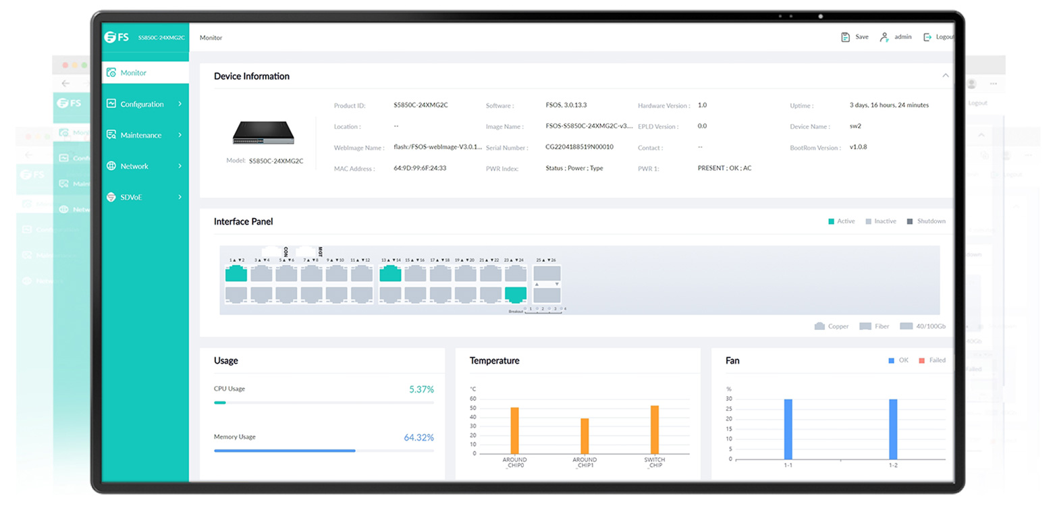Click the Save button label
This screenshot has width=1053, height=506.
click(862, 37)
